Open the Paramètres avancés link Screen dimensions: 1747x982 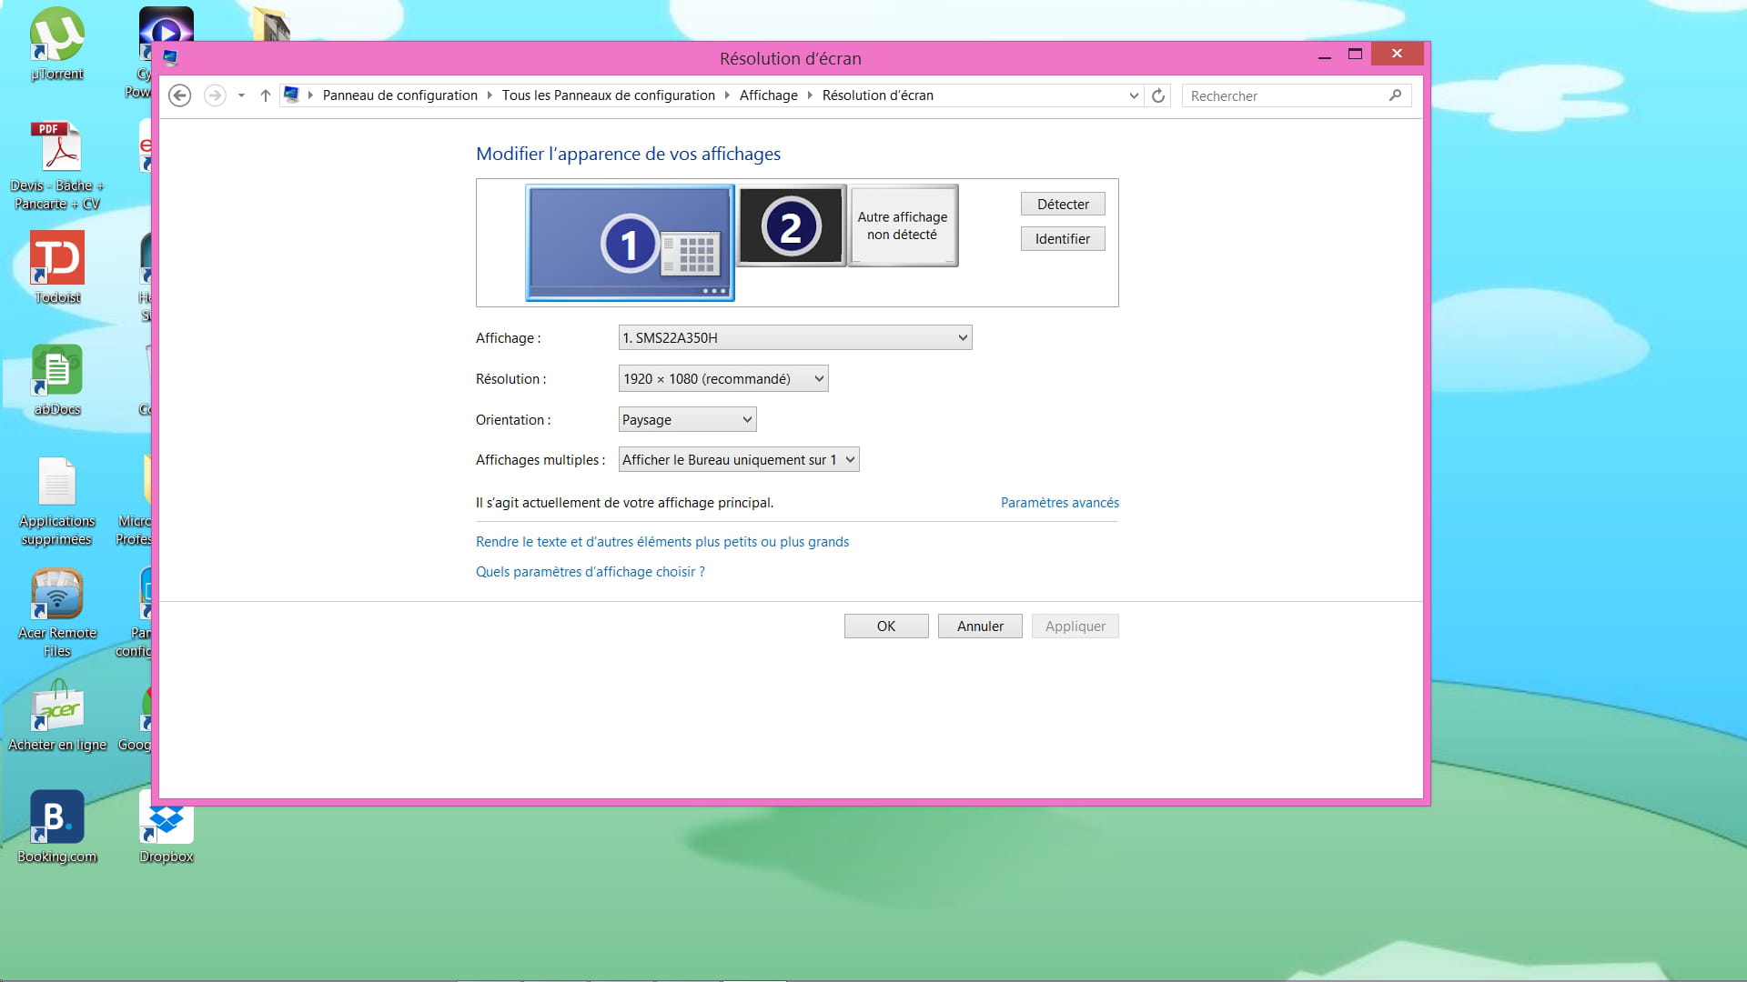click(x=1059, y=503)
